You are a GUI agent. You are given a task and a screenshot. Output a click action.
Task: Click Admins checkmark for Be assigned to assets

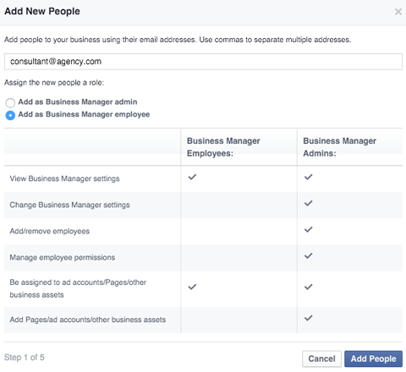coord(309,287)
